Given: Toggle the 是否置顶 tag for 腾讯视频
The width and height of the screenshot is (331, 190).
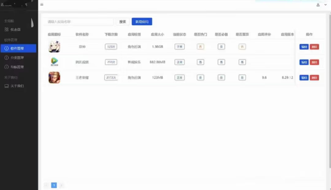Looking at the screenshot, I should coord(242,62).
